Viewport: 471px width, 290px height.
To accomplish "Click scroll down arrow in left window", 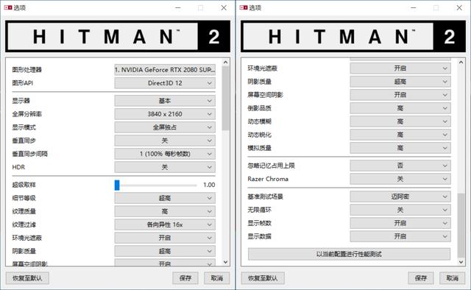I will tap(226, 262).
